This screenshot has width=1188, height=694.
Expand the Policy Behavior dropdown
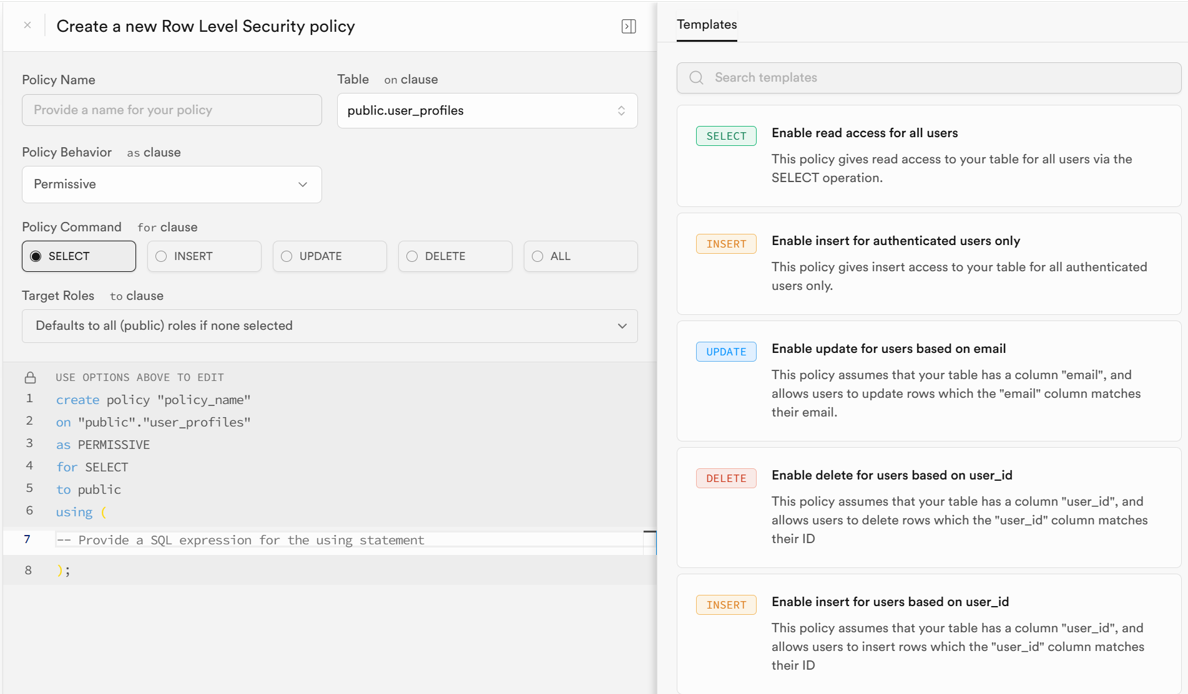point(172,185)
